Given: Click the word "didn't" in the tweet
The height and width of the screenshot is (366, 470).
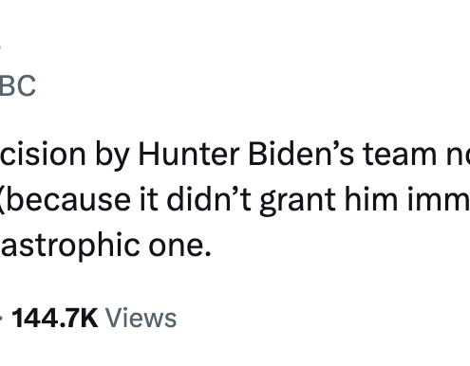Looking at the screenshot, I should (x=209, y=200).
